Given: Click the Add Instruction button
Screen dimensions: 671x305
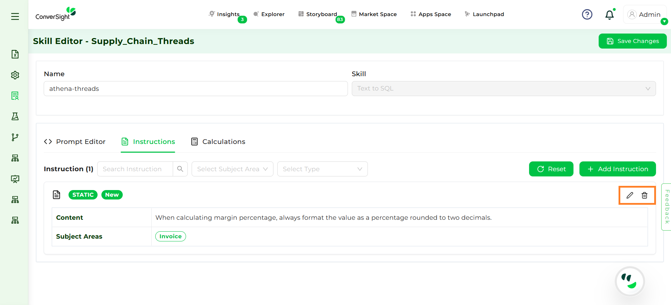Looking at the screenshot, I should pos(617,169).
